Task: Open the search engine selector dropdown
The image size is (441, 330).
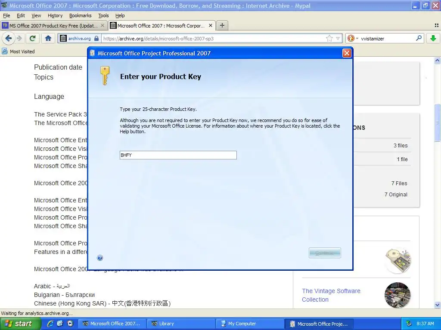Action: [x=353, y=38]
